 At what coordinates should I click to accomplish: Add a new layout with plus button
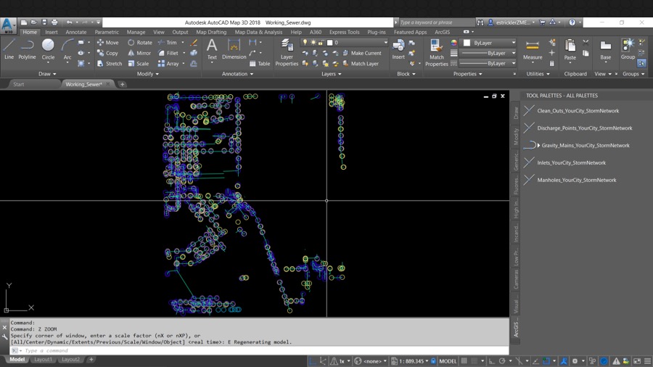91,359
